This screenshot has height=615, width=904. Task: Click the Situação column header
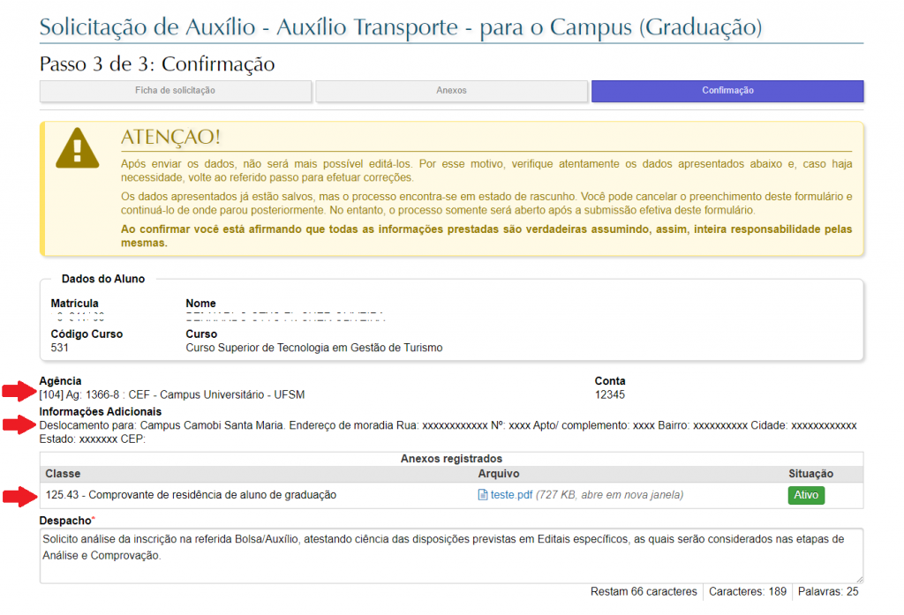[811, 475]
